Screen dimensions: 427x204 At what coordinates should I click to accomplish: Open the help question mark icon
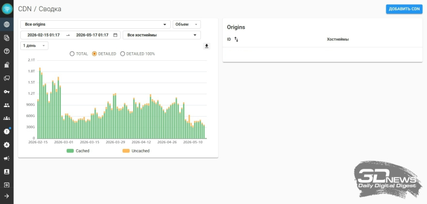pyautogui.click(x=7, y=51)
